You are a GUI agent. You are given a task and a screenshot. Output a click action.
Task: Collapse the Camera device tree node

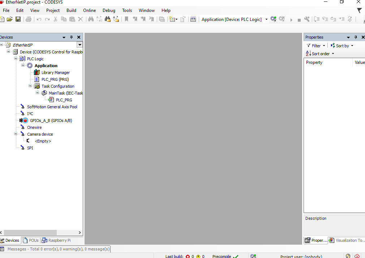coord(16,134)
